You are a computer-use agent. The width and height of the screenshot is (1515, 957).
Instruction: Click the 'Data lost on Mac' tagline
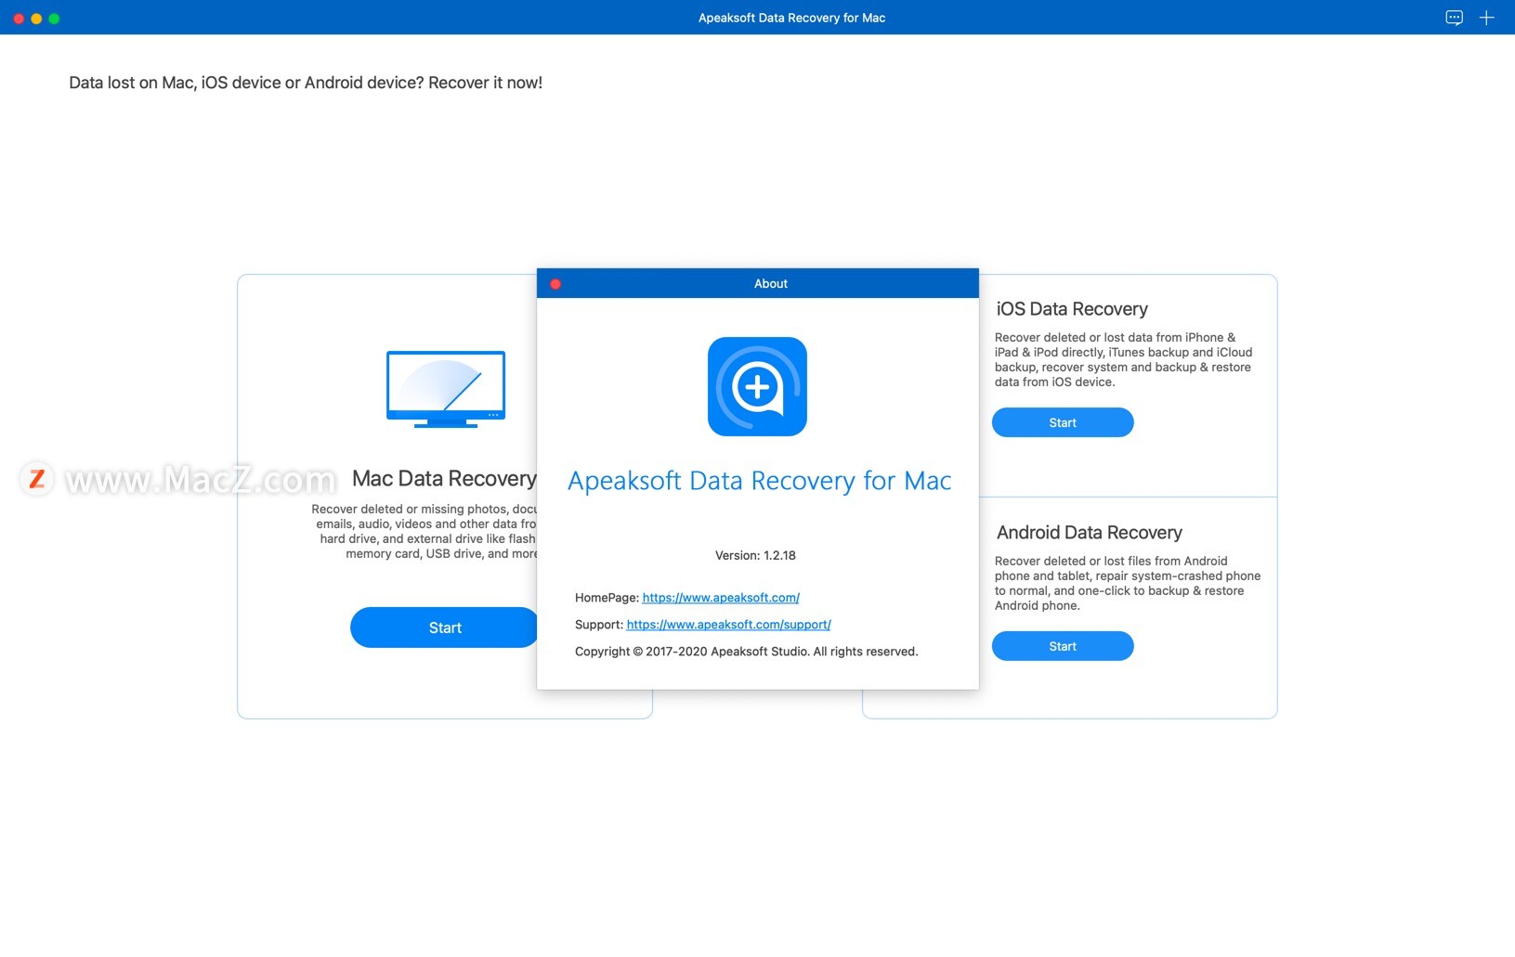306,83
